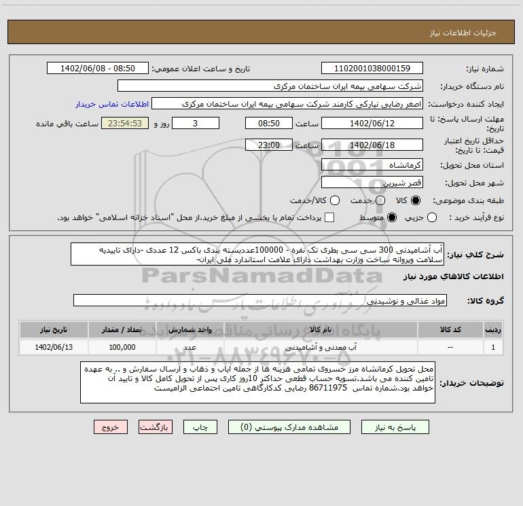Click the شرح کلی نیاز label
This screenshot has width=523, height=506.
475,255
